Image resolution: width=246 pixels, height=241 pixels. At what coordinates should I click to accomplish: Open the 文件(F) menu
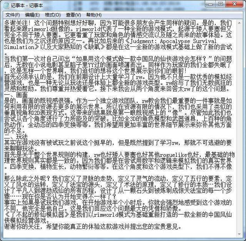[13, 15]
